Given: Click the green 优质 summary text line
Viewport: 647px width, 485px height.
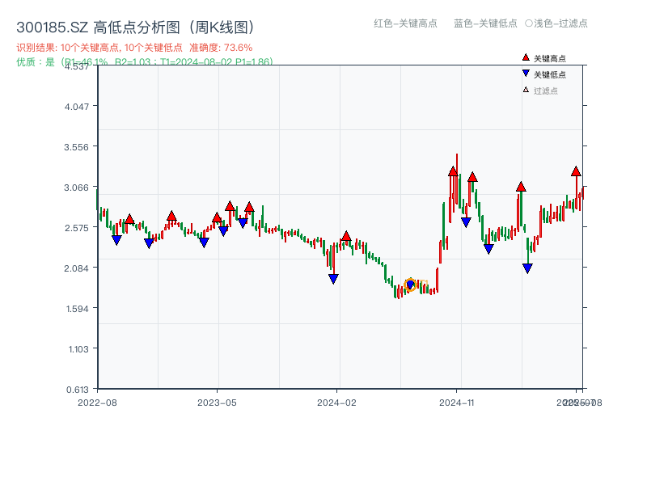Looking at the screenshot, I should pyautogui.click(x=144, y=61).
